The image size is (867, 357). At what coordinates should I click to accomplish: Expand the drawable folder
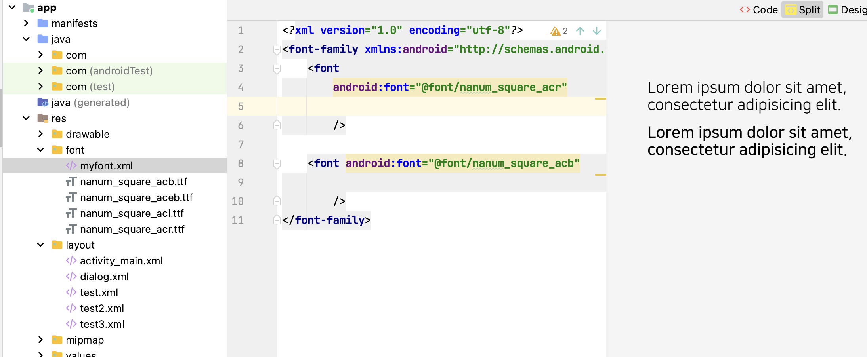click(40, 134)
